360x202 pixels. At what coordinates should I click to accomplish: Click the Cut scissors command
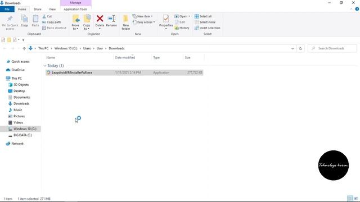point(47,16)
